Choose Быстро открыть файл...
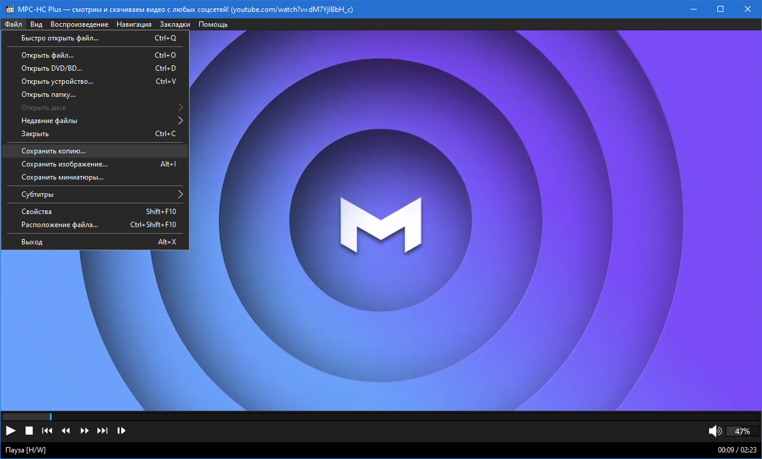This screenshot has width=762, height=459. pyautogui.click(x=95, y=38)
